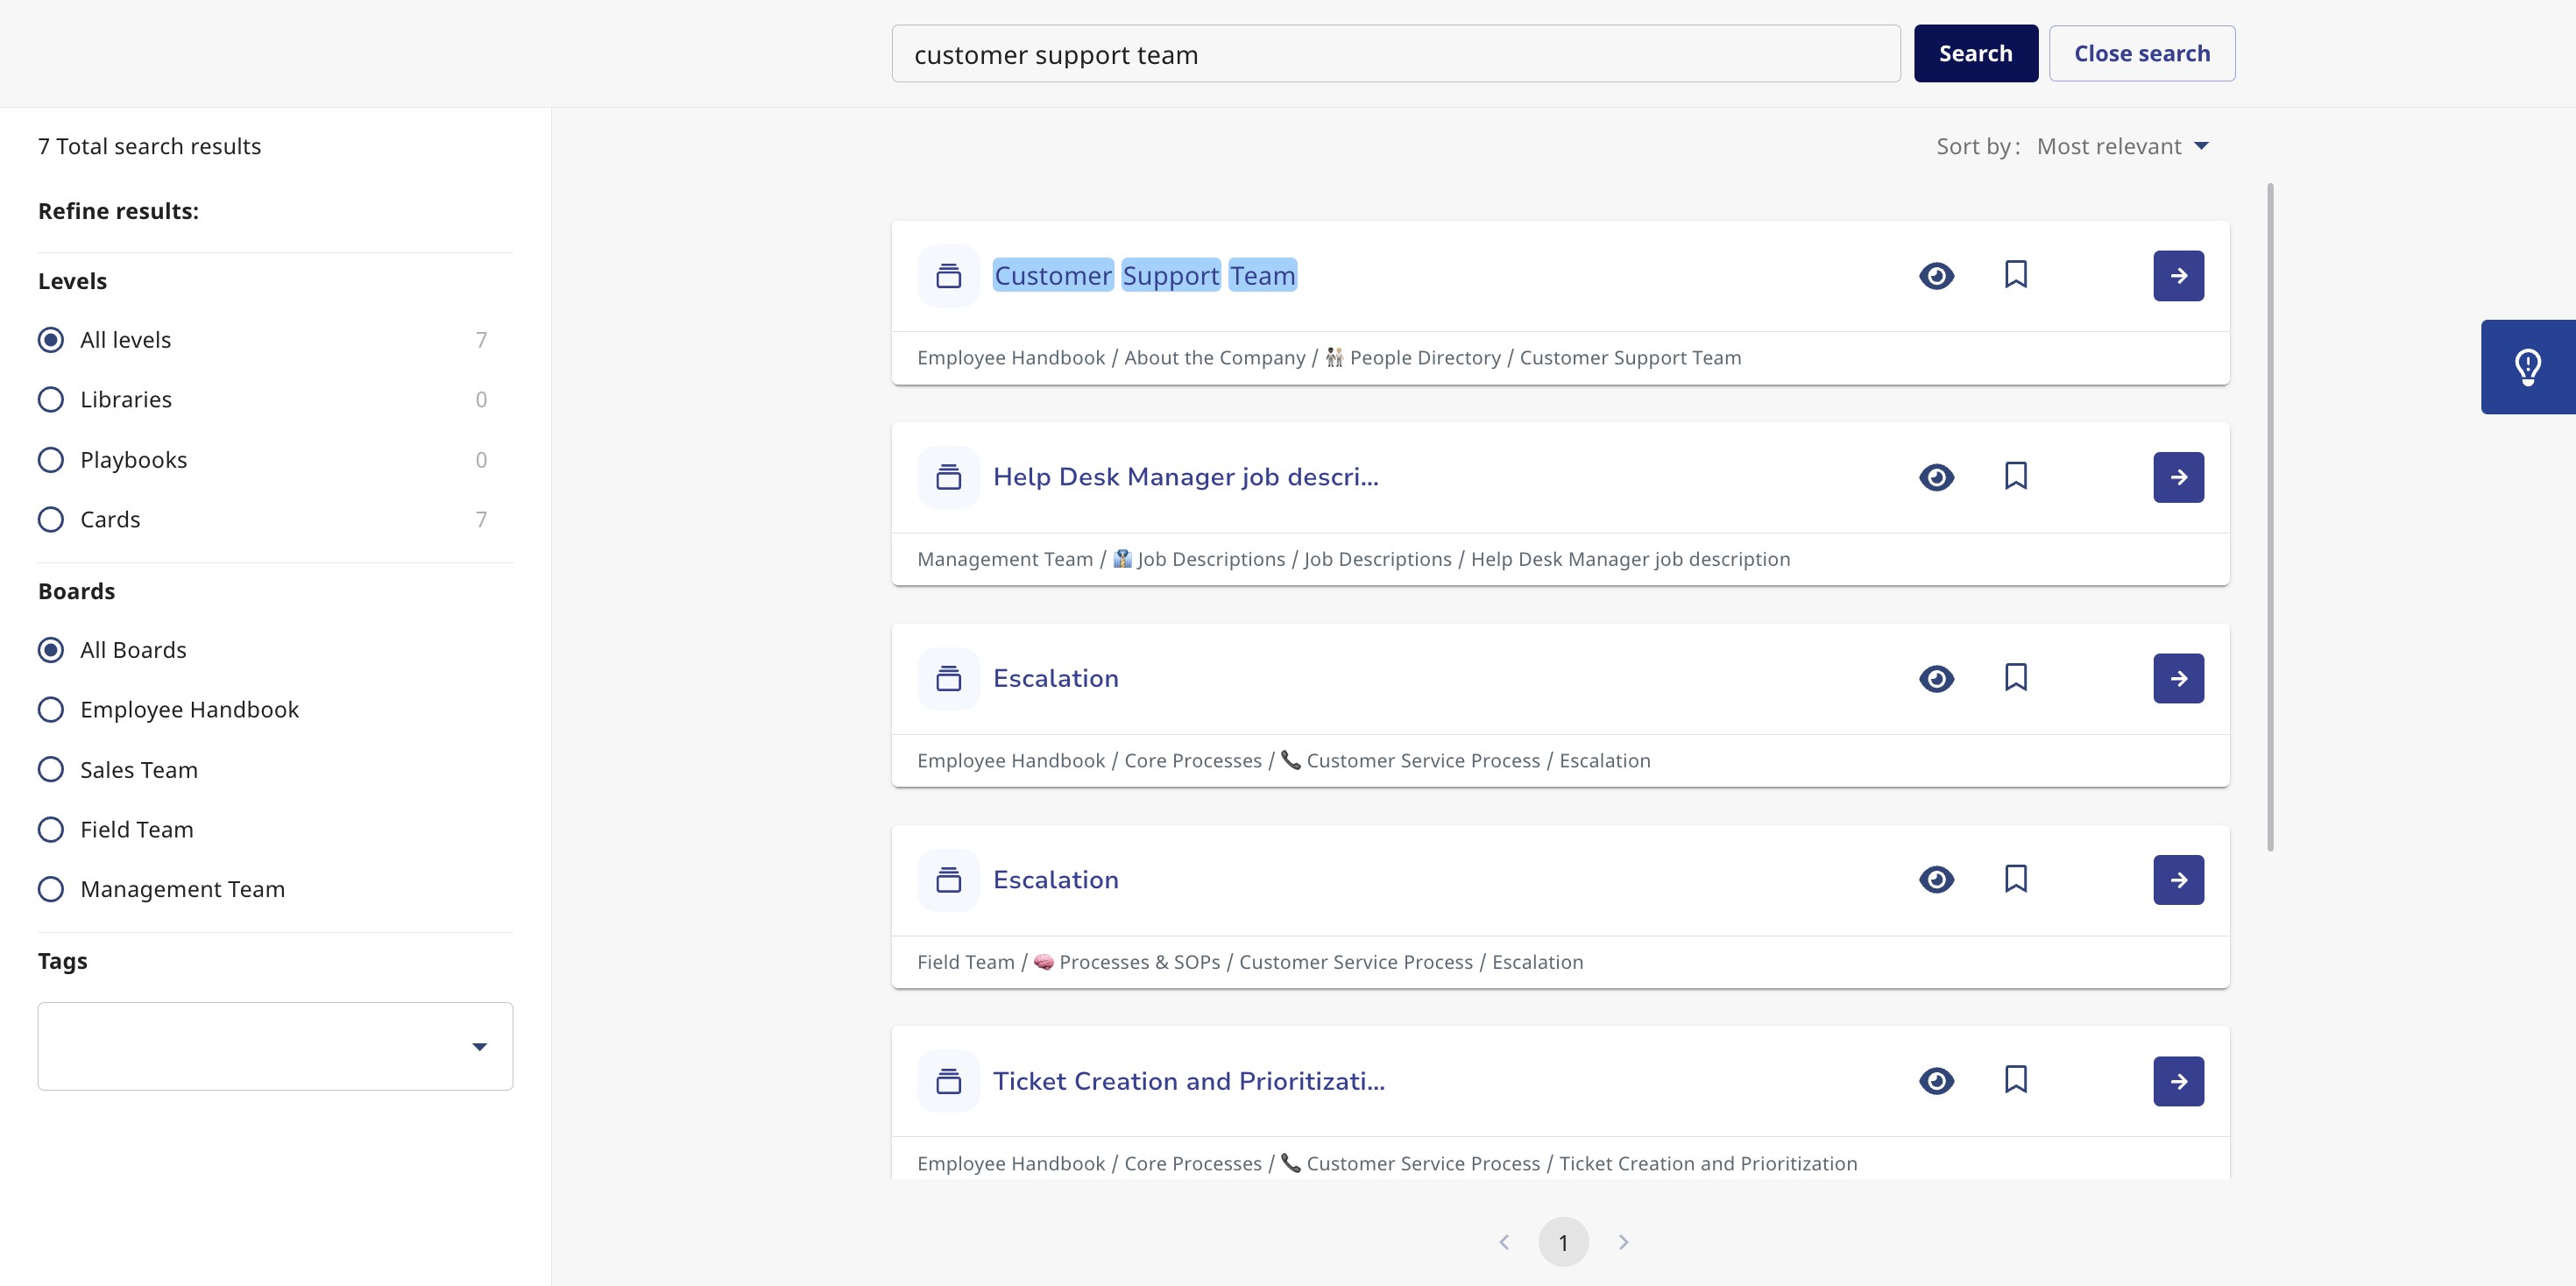This screenshot has height=1286, width=2576.
Task: Choose the Management Team board filter
Action: 51,889
